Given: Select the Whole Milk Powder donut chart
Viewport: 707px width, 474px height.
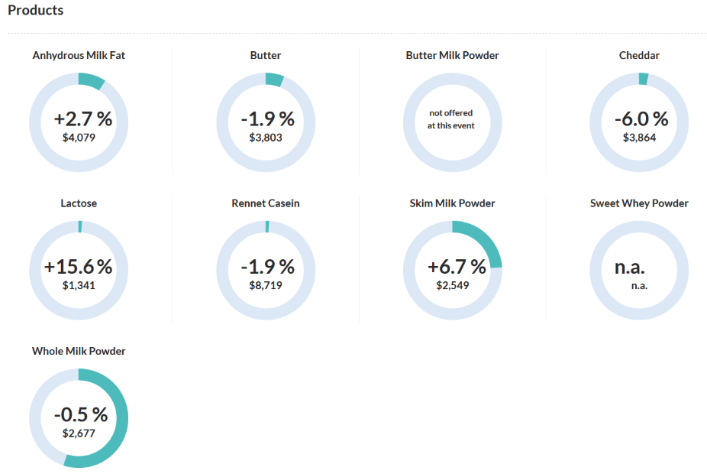Looking at the screenshot, I should coord(79,417).
